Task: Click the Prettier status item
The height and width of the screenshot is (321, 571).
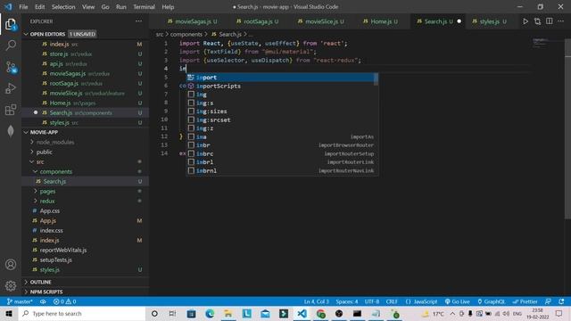Action: point(525,301)
